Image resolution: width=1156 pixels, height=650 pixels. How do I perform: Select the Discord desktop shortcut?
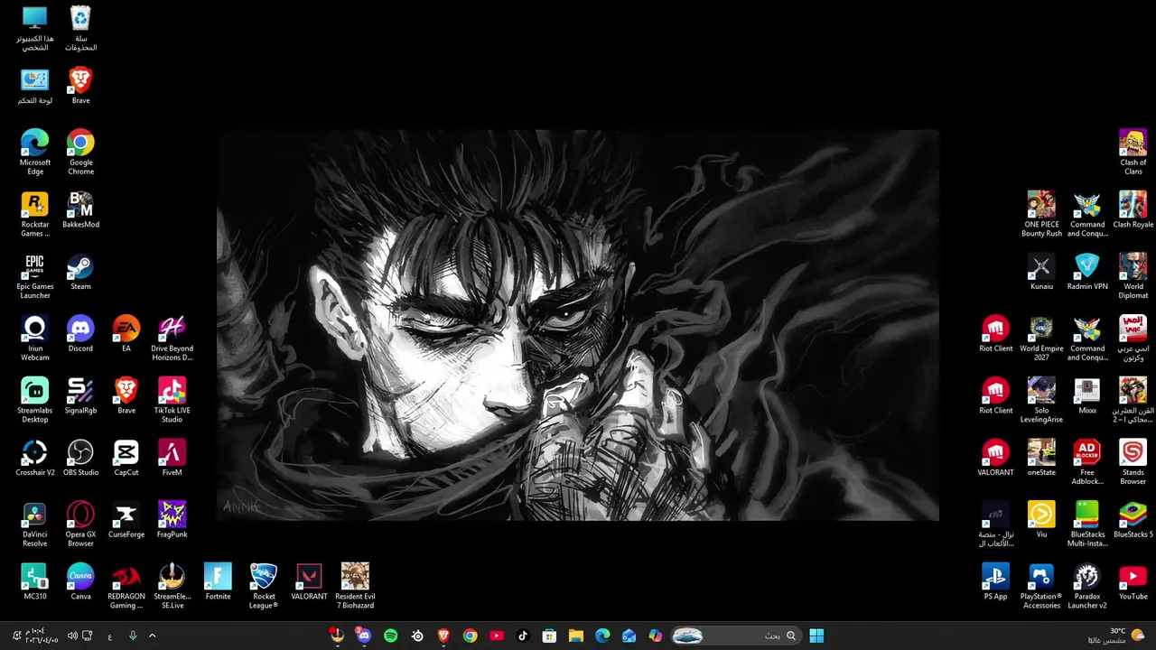point(80,334)
